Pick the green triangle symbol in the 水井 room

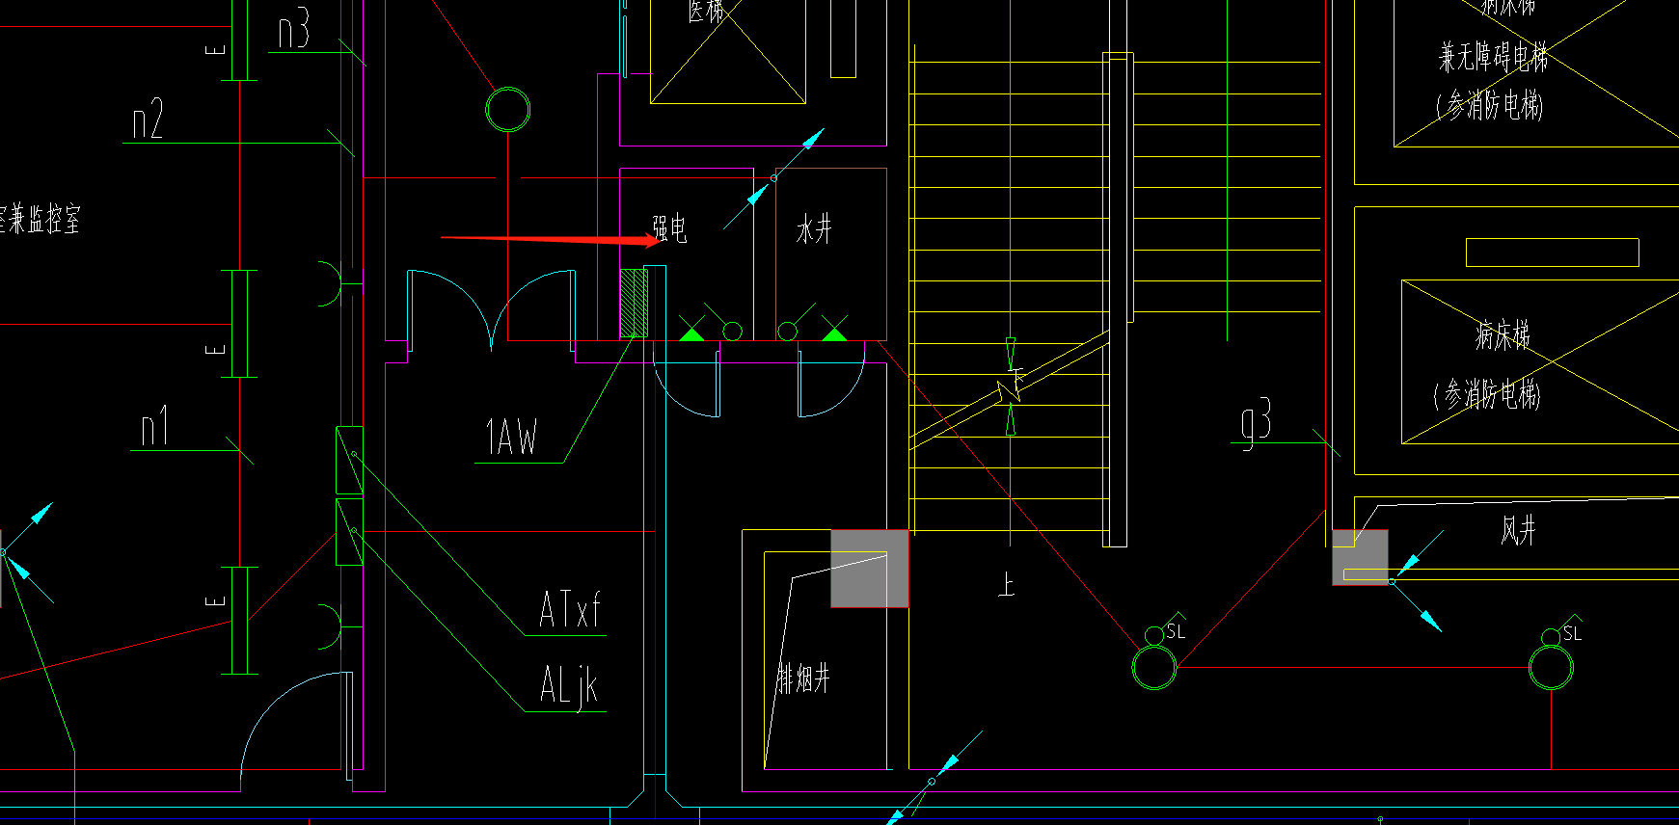pyautogui.click(x=834, y=333)
